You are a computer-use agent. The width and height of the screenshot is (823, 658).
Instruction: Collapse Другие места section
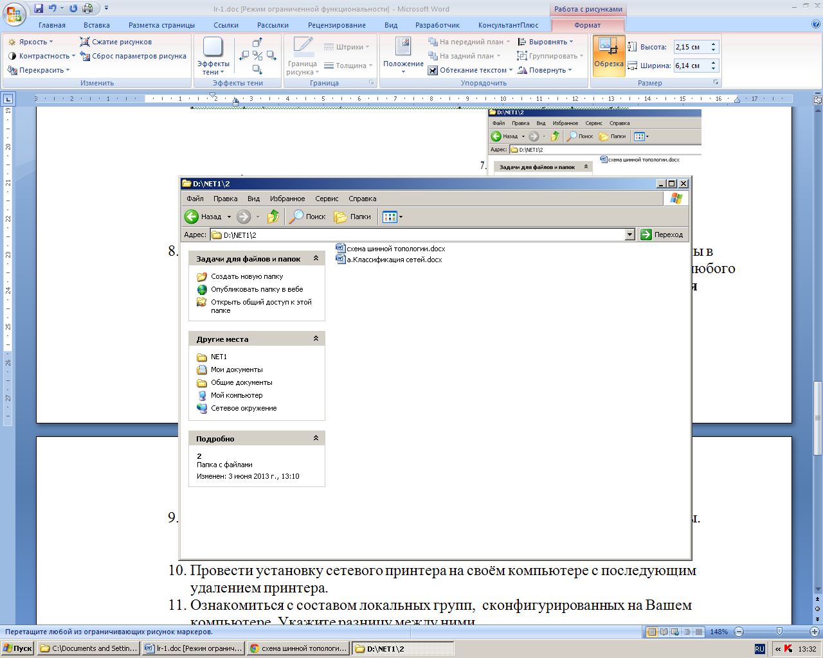(316, 339)
